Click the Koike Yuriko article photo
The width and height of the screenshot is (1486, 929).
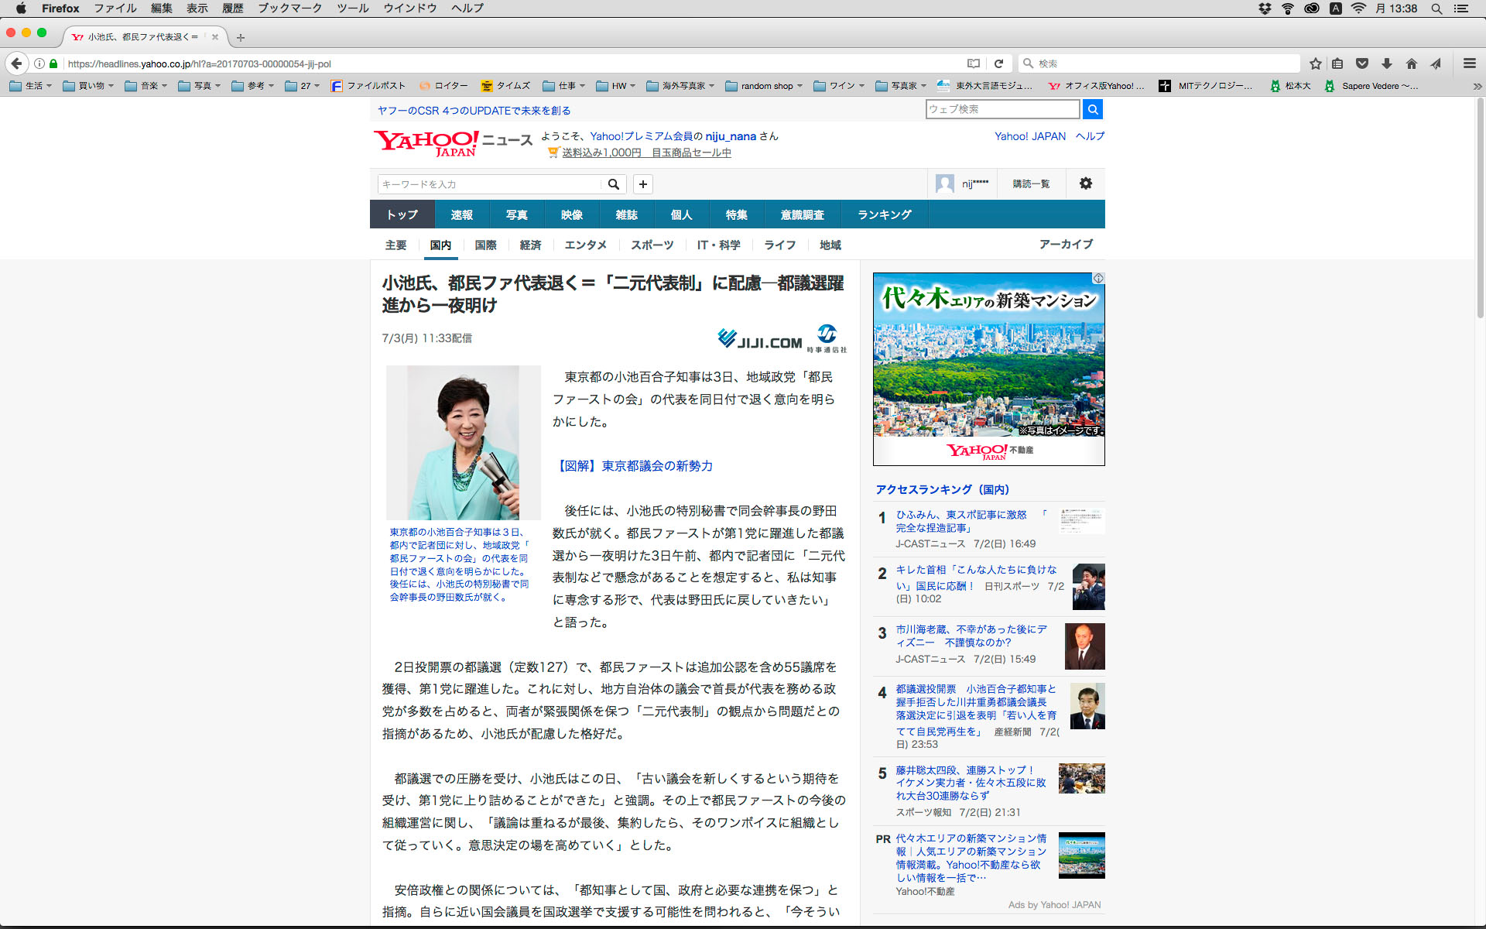(463, 442)
